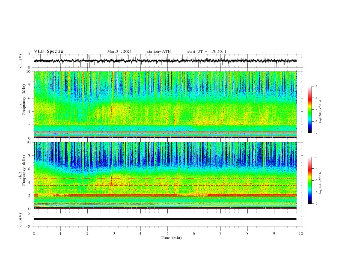Click time axis tick label "9"
Viewport: 339px width, 262px height.
(274, 233)
